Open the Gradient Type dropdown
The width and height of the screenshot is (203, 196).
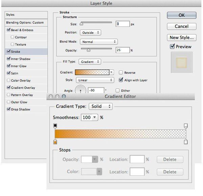pos(100,106)
